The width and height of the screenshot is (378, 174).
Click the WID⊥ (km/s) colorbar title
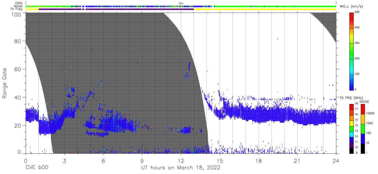(x=352, y=6)
